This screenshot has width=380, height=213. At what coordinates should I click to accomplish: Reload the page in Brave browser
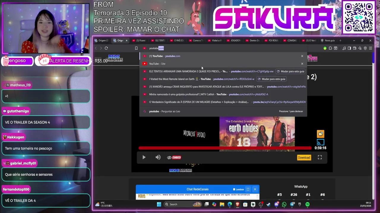point(106,48)
